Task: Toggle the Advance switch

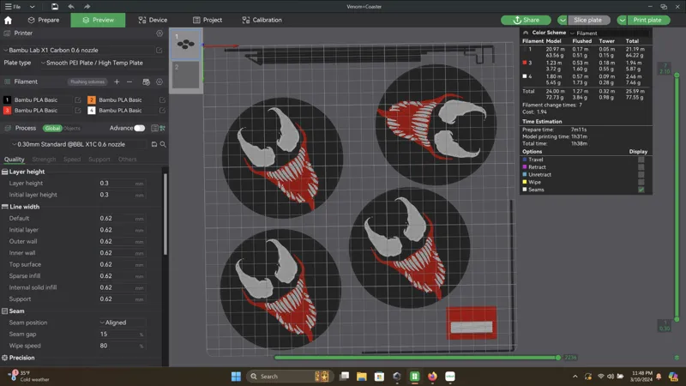Action: [x=139, y=128]
